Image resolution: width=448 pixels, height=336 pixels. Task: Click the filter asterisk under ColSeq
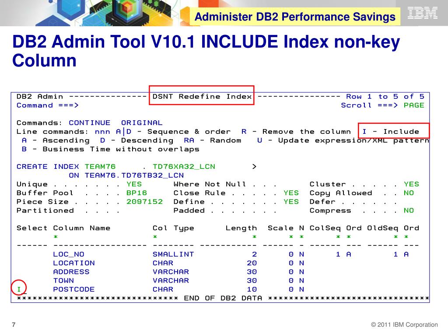[338, 237]
